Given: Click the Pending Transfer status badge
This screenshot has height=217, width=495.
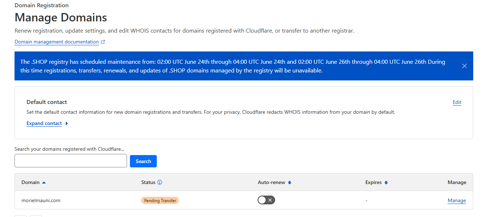Looking at the screenshot, I should 160,200.
